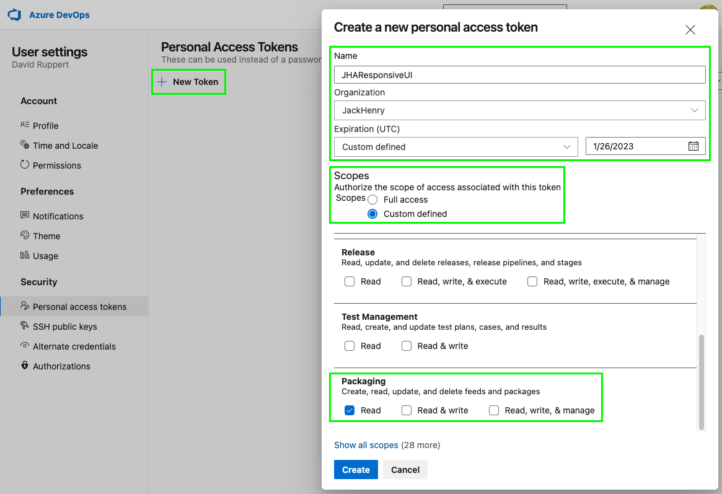Enable Release Read, write, & execute checkbox

(407, 281)
